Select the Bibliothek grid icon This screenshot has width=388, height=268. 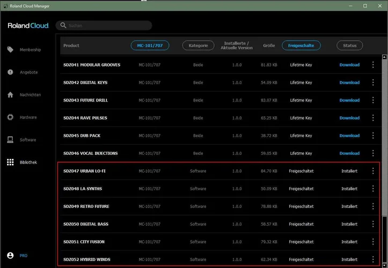(10, 162)
